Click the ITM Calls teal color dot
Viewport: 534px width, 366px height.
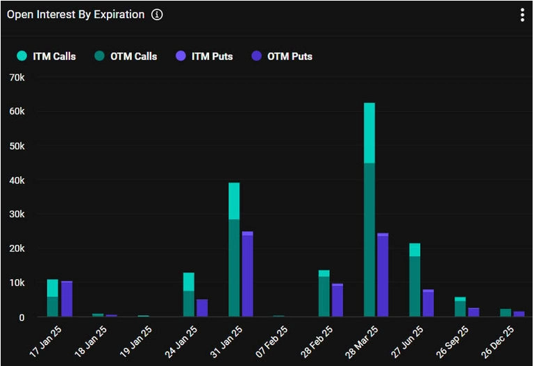coord(22,56)
